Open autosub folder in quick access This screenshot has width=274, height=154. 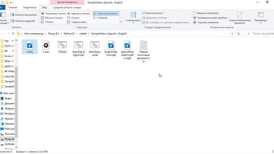tap(8, 76)
